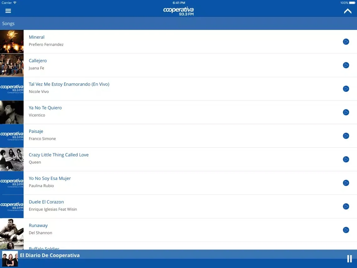
Task: Play Duele El Corazon
Action: pos(346,206)
